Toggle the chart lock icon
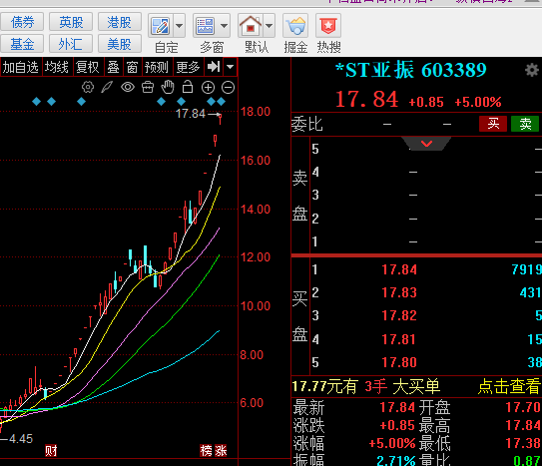This screenshot has width=542, height=466. (188, 87)
